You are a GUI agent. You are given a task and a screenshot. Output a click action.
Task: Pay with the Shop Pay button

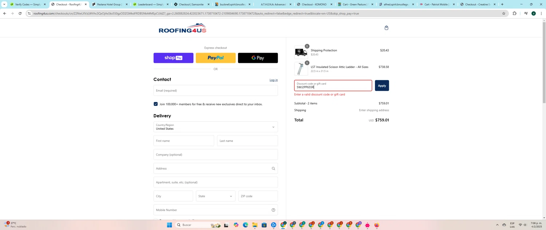(x=173, y=58)
